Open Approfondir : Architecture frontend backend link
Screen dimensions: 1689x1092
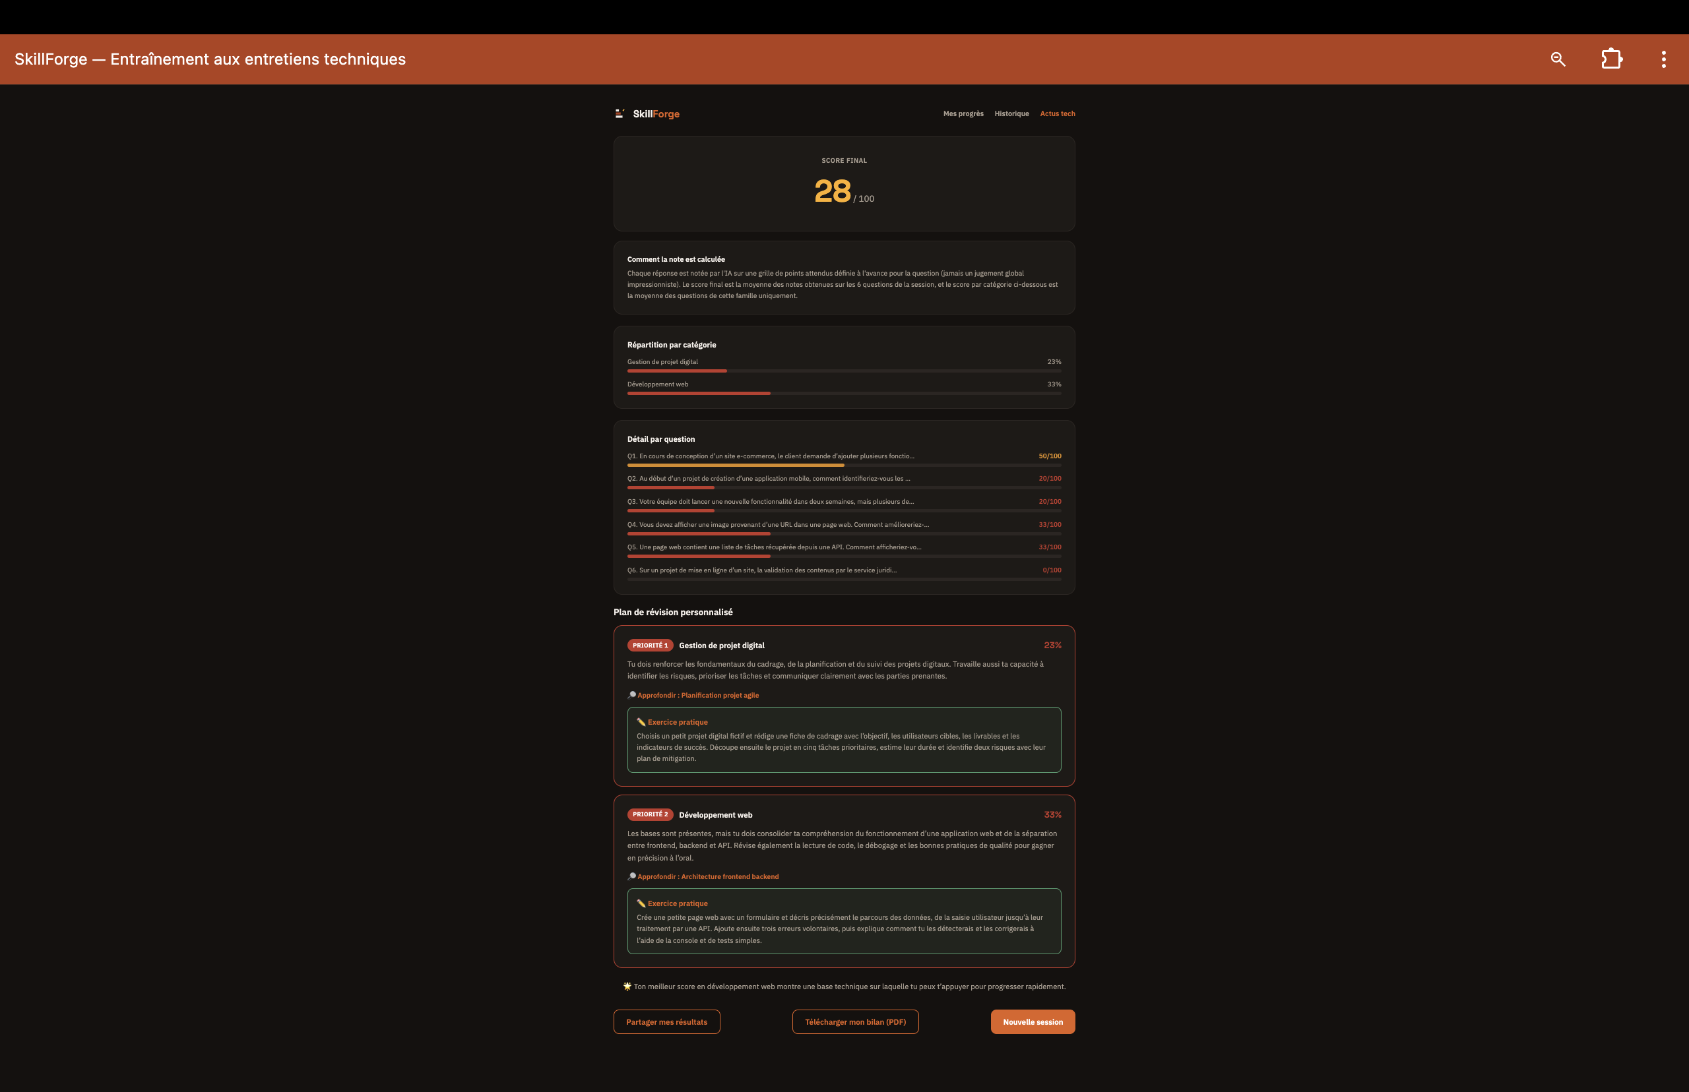coord(708,876)
